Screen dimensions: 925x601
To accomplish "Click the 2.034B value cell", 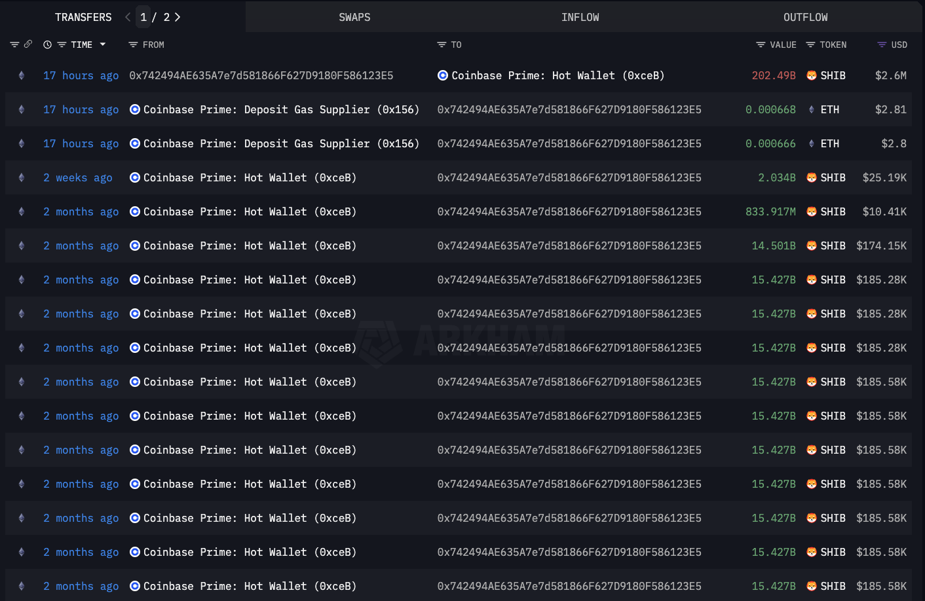I will coord(777,177).
